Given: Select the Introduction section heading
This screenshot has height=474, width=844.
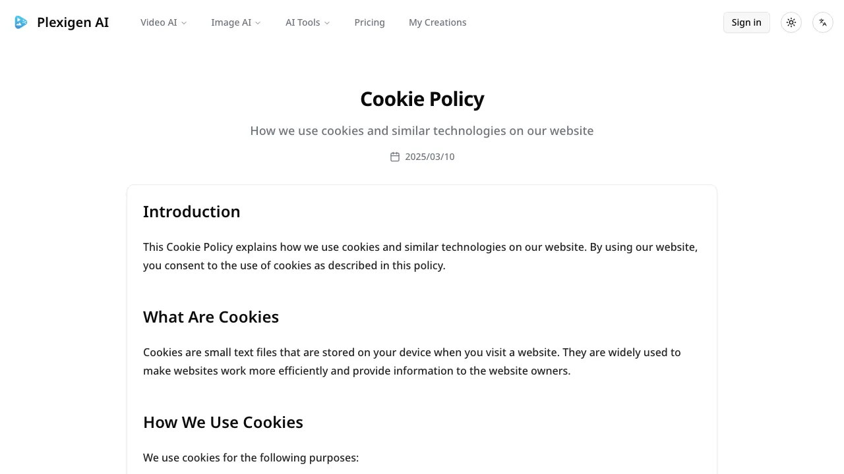Looking at the screenshot, I should pos(191,211).
